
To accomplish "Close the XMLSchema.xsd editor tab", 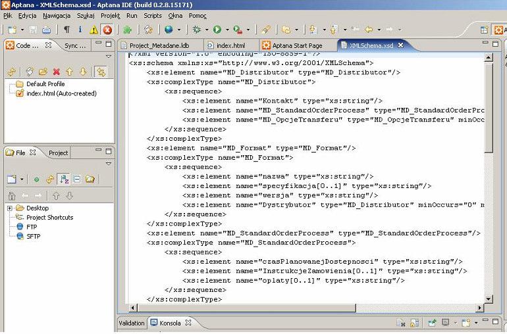I will (x=400, y=45).
